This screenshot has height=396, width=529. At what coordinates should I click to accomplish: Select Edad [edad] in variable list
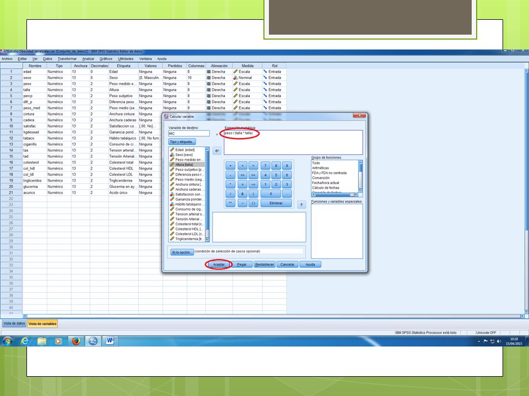click(x=187, y=150)
